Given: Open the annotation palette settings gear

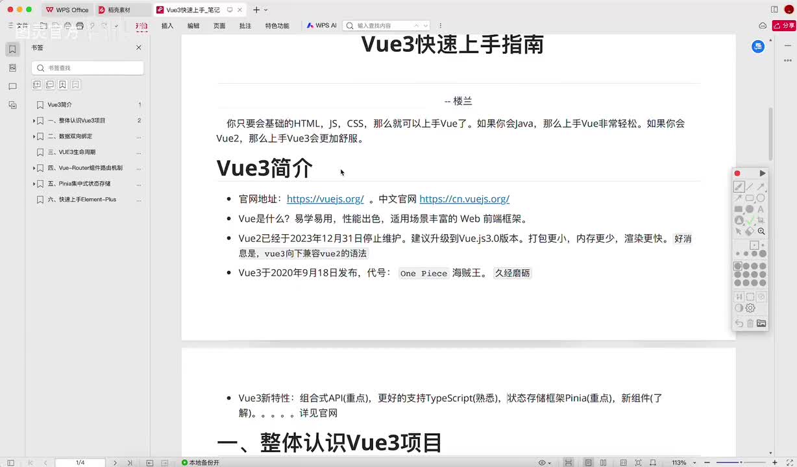Looking at the screenshot, I should (750, 308).
